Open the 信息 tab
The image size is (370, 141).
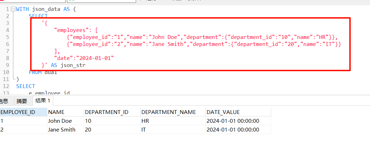pos(4,101)
